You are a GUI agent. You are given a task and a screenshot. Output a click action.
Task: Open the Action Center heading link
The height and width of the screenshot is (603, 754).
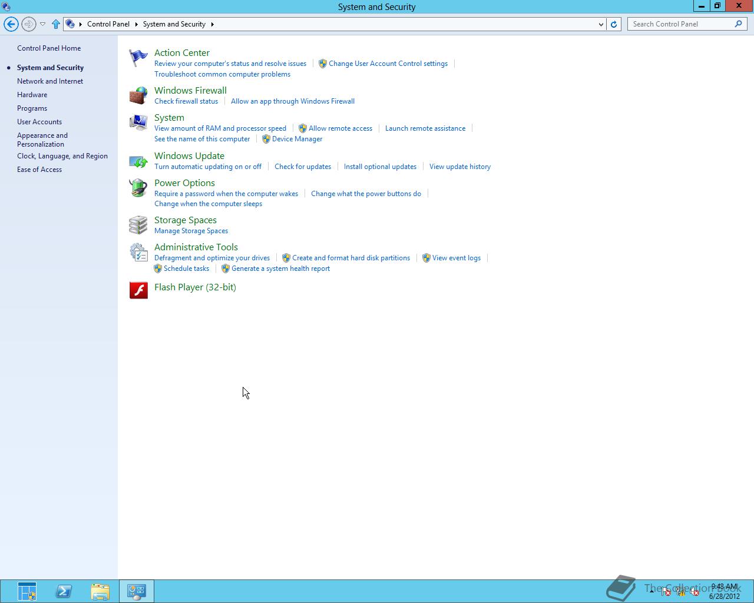point(182,53)
